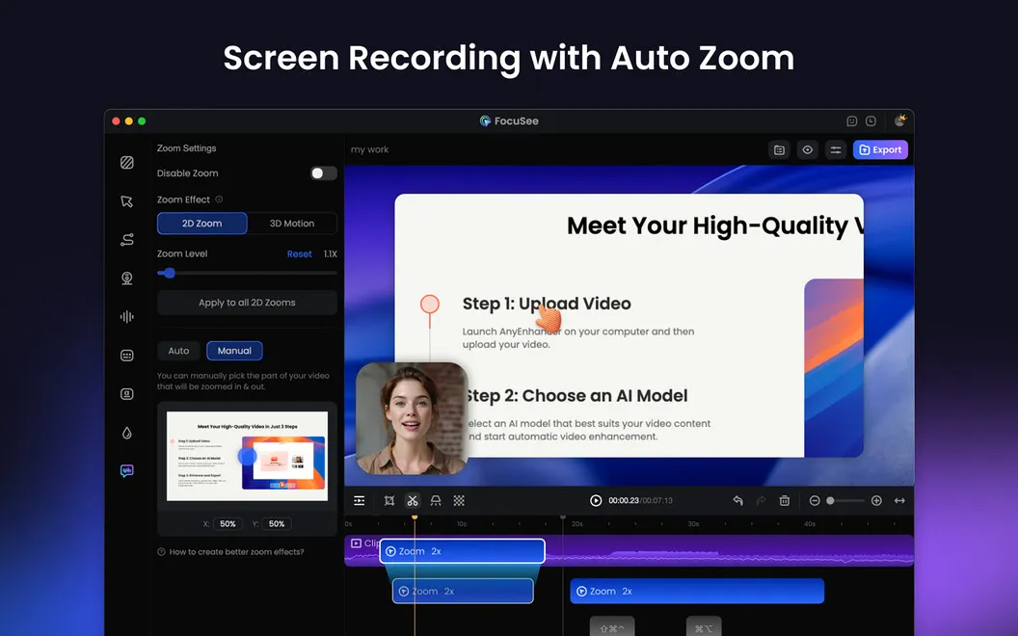Viewport: 1018px width, 636px height.
Task: Select the long Zoom 2x clip on right
Action: (x=697, y=592)
